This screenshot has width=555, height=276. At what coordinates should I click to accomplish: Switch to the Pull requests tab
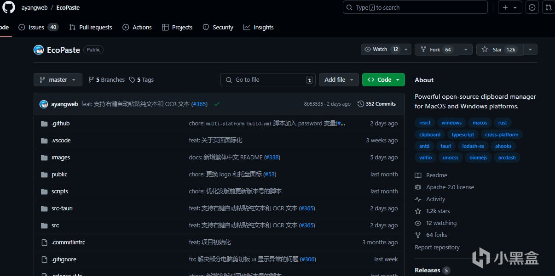(x=91, y=27)
